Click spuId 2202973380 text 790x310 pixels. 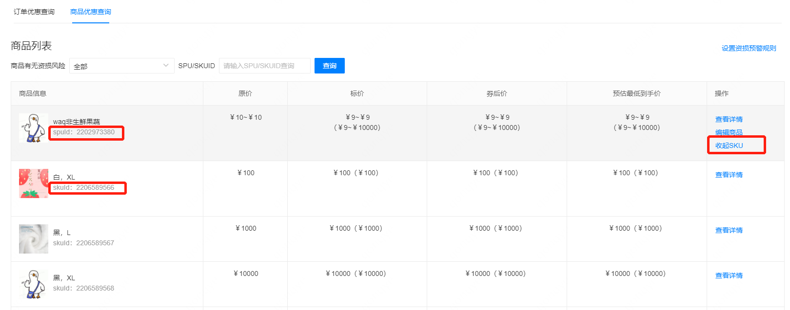(x=84, y=132)
